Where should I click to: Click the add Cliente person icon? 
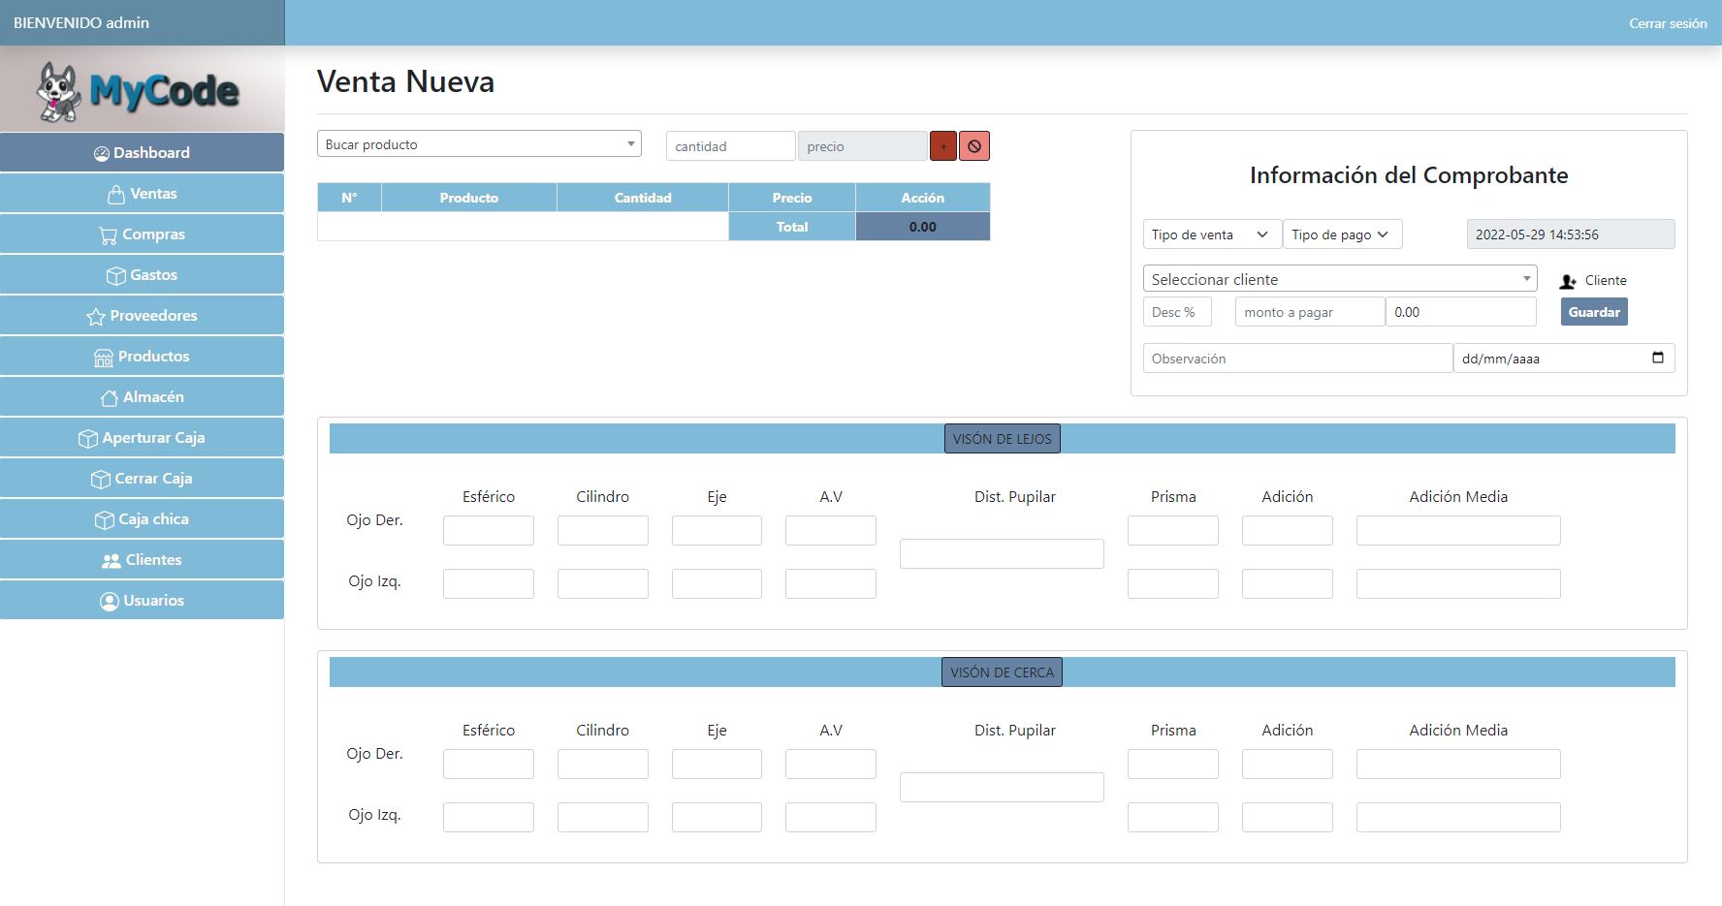coord(1568,281)
